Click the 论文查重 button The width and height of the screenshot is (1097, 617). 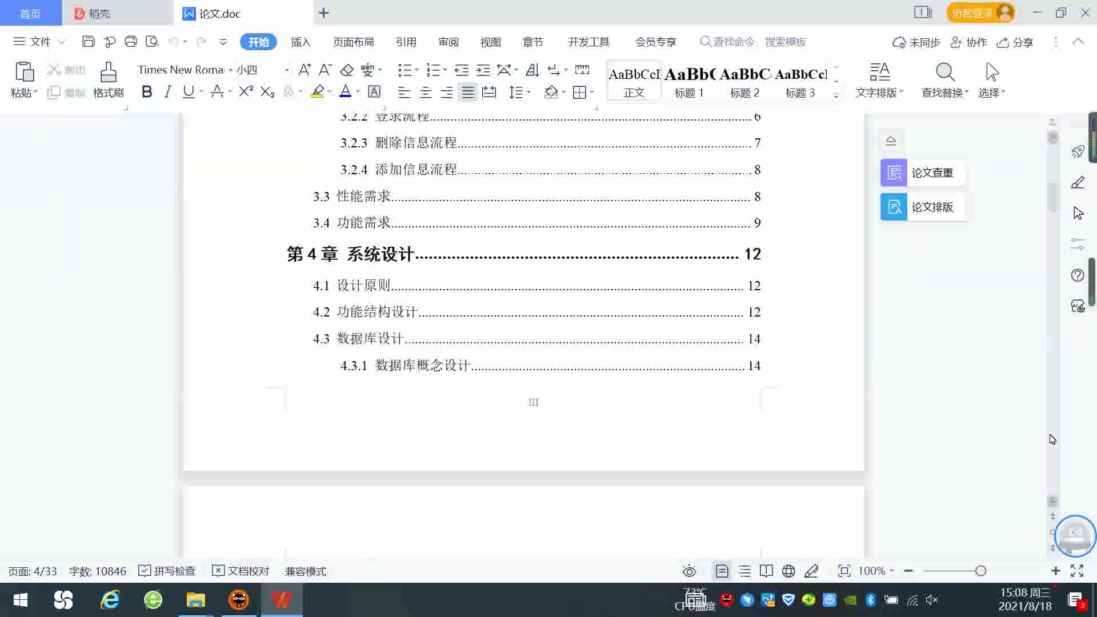tap(922, 173)
